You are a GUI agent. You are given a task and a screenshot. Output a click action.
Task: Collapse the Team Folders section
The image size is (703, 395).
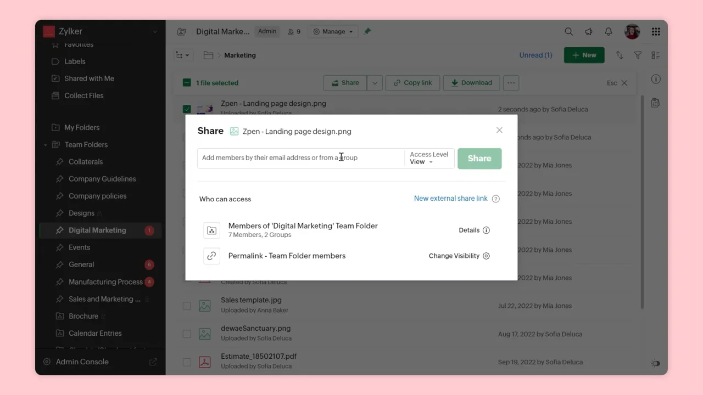point(46,145)
